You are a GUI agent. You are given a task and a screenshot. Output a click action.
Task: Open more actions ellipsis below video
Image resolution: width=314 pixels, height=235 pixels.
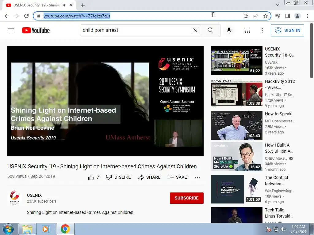(x=197, y=178)
